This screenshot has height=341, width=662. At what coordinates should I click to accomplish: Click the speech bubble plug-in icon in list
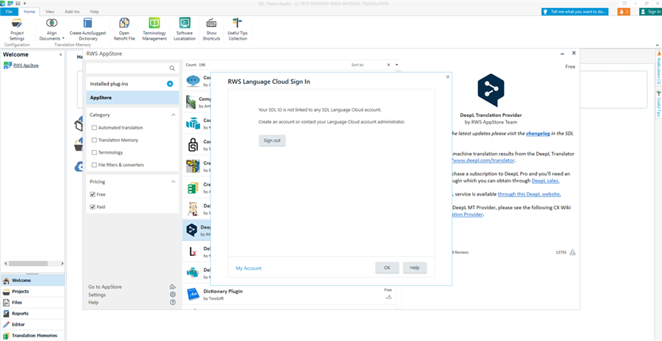[193, 80]
